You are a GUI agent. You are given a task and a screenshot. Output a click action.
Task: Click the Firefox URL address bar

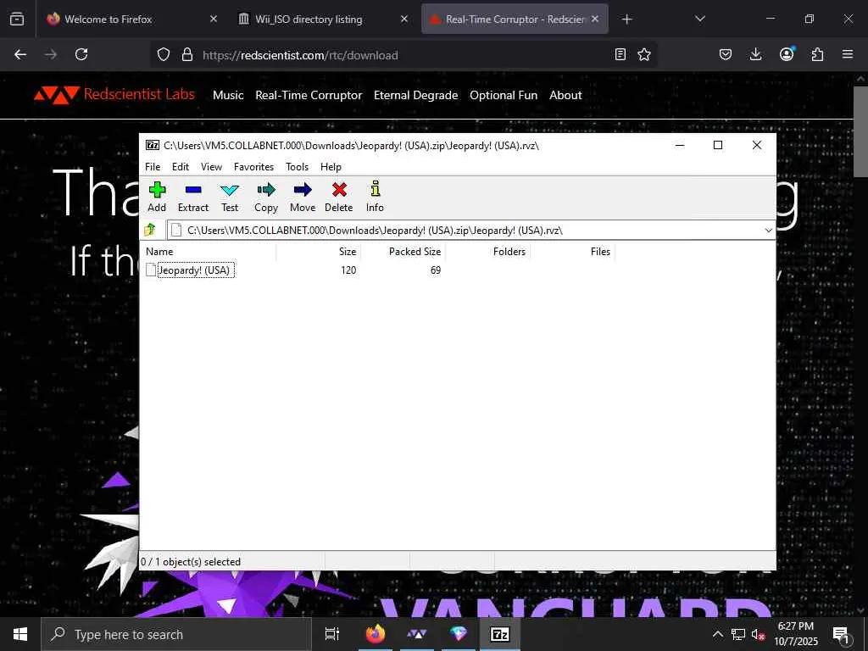(x=404, y=55)
